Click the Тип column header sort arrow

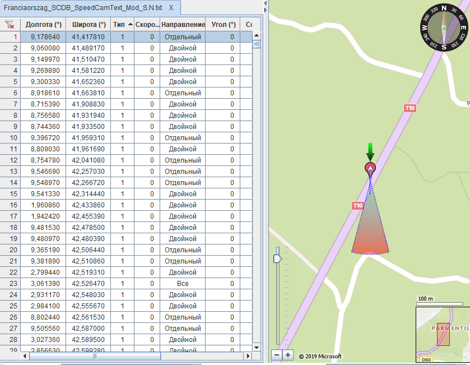(x=130, y=24)
